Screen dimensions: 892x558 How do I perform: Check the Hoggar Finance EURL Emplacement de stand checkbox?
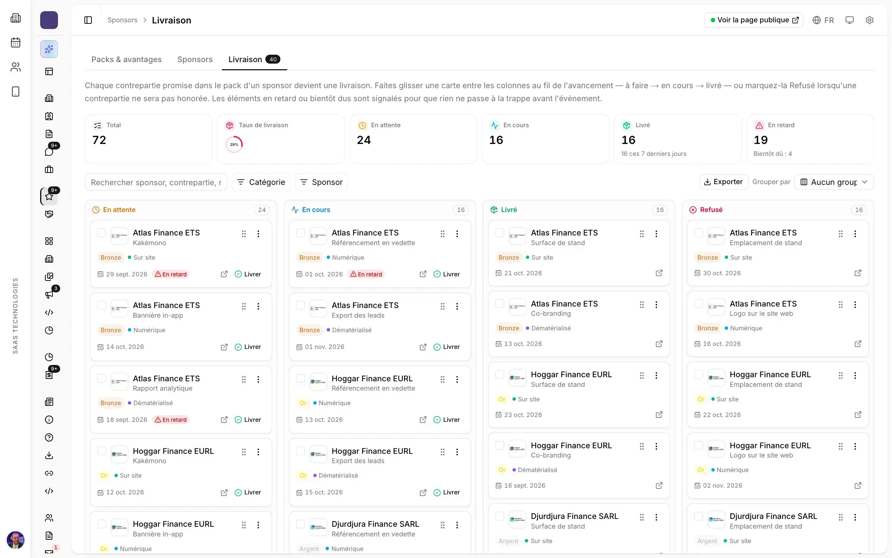coord(698,375)
